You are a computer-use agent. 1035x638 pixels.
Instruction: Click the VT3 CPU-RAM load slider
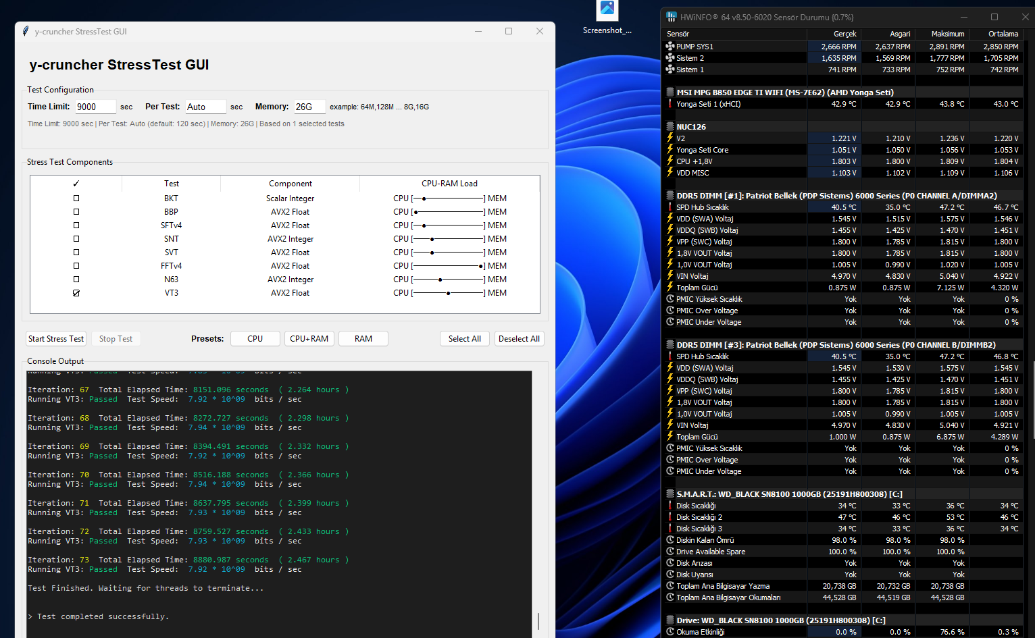point(449,293)
